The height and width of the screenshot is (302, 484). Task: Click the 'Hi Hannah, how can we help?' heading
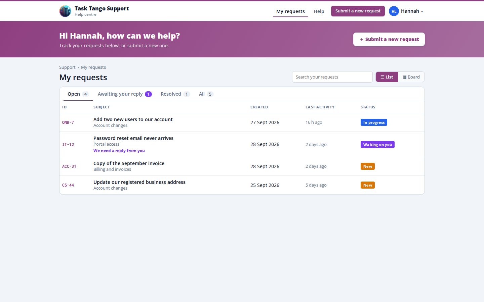click(x=119, y=36)
